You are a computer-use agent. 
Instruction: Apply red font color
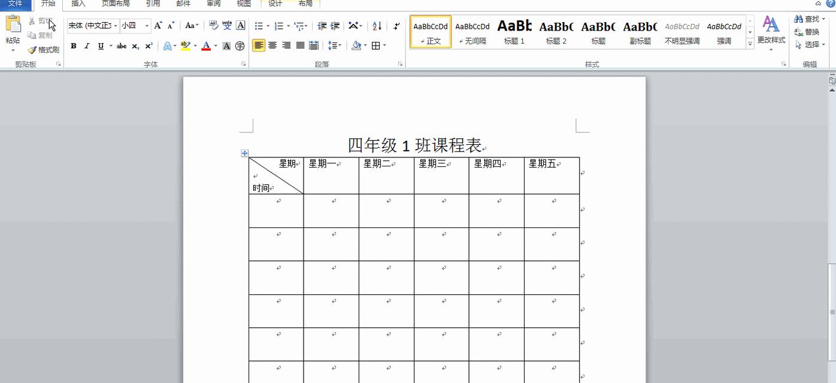tap(206, 46)
